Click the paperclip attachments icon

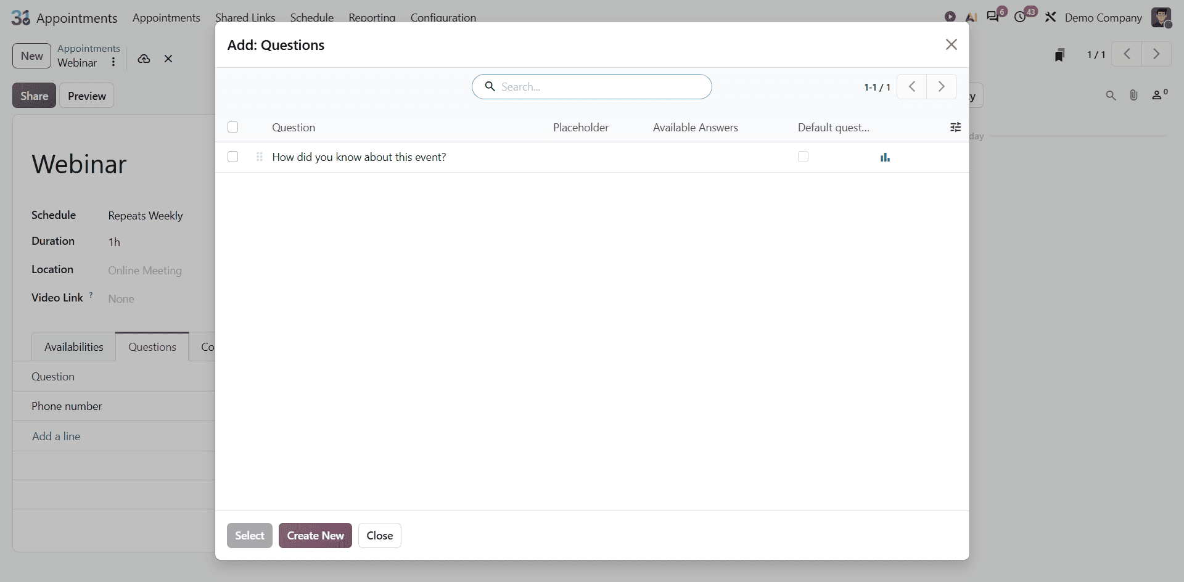pos(1133,95)
